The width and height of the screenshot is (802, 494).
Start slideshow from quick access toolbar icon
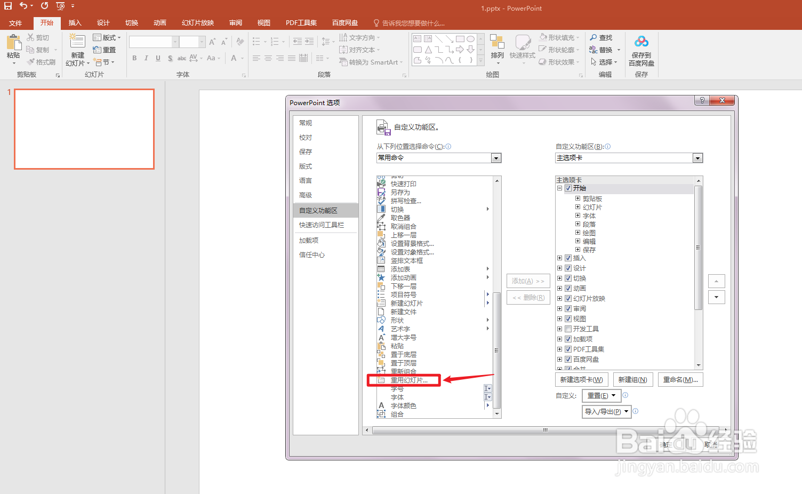pyautogui.click(x=60, y=6)
